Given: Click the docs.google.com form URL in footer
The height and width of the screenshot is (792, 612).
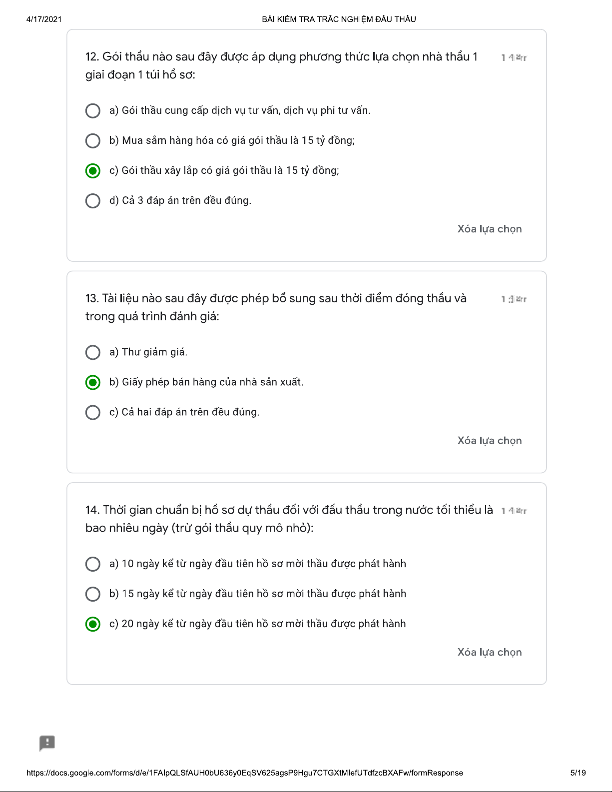Looking at the screenshot, I should click(244, 773).
